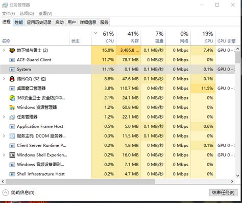Click the vertical scrollbar up arrow

237,48
